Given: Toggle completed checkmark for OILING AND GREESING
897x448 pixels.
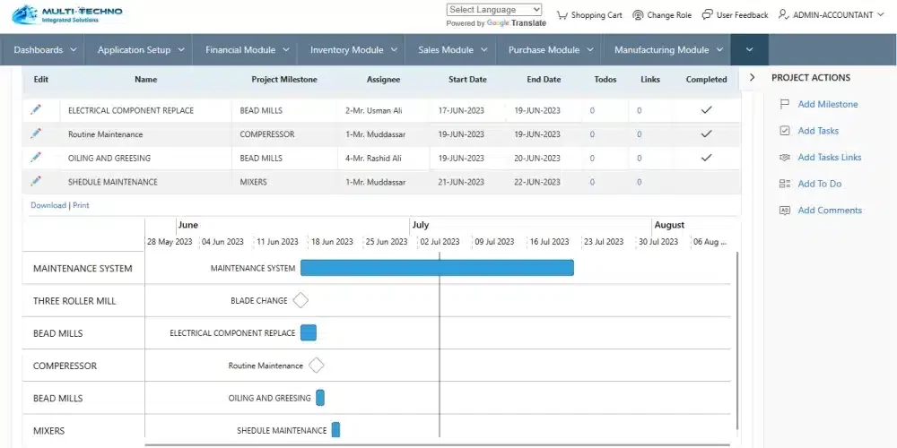Looking at the screenshot, I should click(x=706, y=158).
